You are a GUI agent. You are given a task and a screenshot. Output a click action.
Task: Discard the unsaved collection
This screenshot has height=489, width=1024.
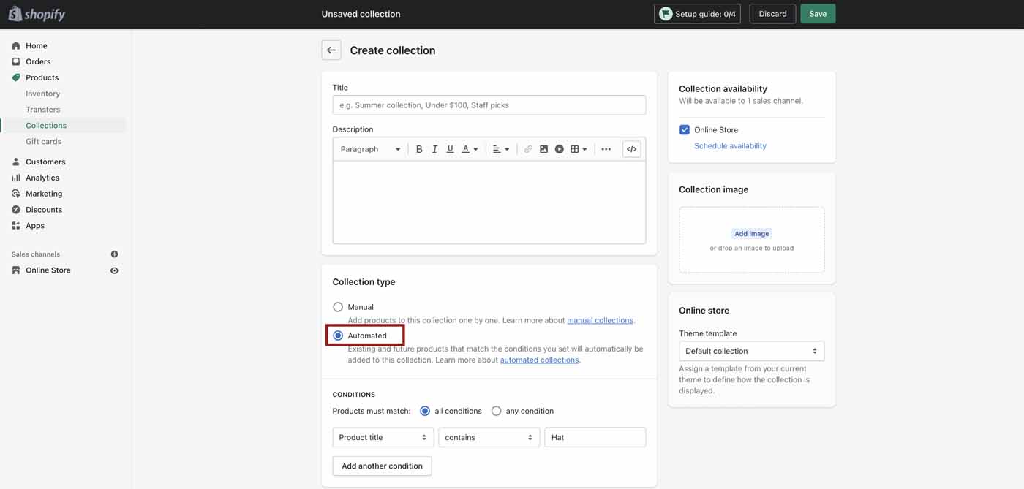(772, 14)
